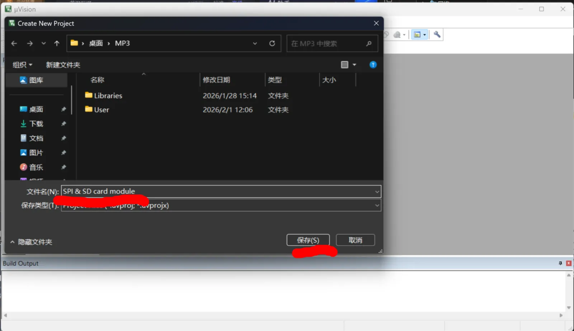Screen dimensions: 574x331
Task: Go forward in the file dialog
Action: tap(30, 43)
